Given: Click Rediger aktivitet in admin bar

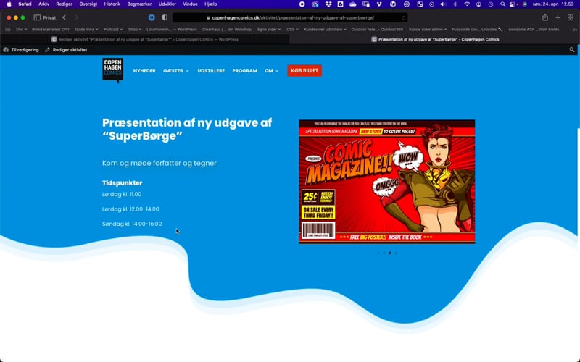Looking at the screenshot, I should point(66,49).
